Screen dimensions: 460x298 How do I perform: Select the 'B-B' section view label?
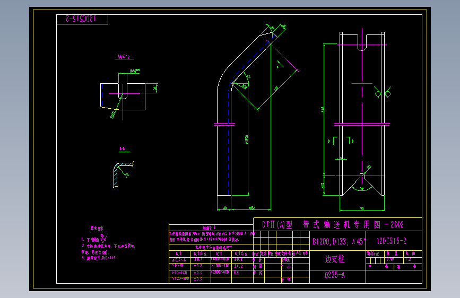click(123, 148)
